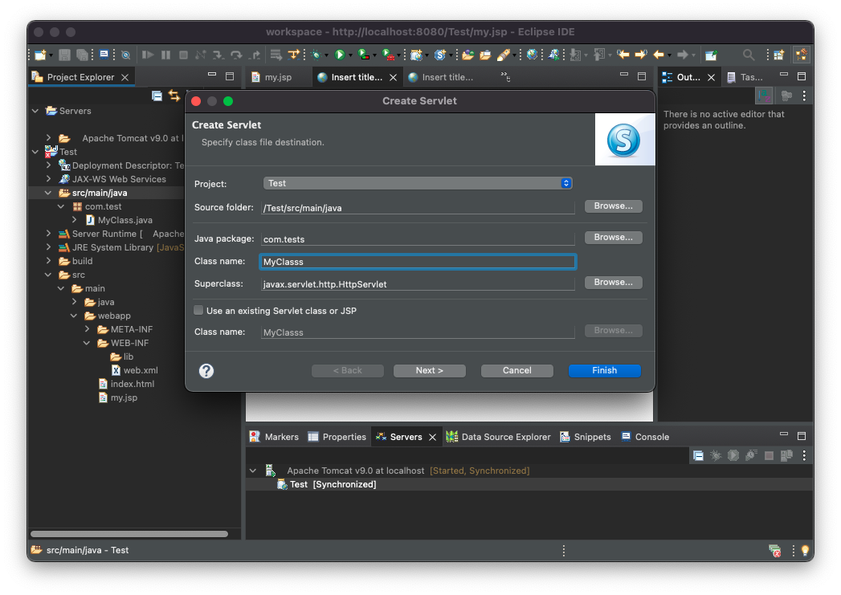Click the Servers view start server icon

click(733, 455)
